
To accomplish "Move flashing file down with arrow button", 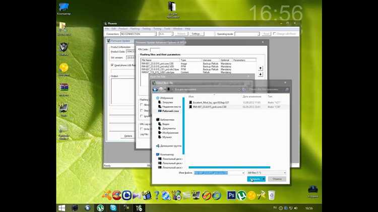I will coord(260,74).
